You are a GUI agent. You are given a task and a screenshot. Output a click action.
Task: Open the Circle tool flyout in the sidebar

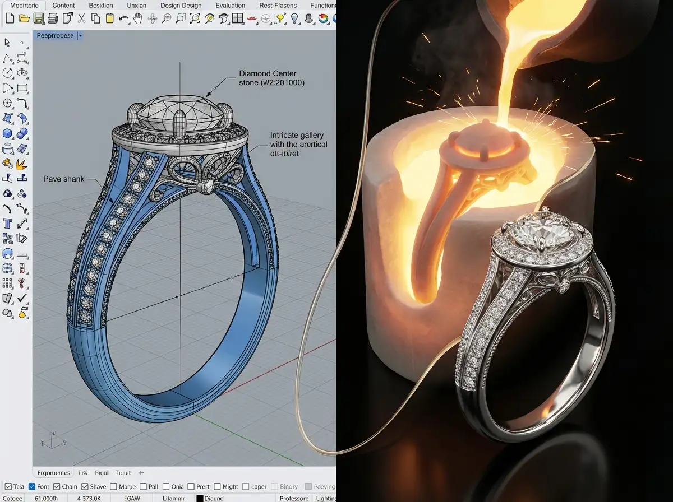tap(12, 79)
